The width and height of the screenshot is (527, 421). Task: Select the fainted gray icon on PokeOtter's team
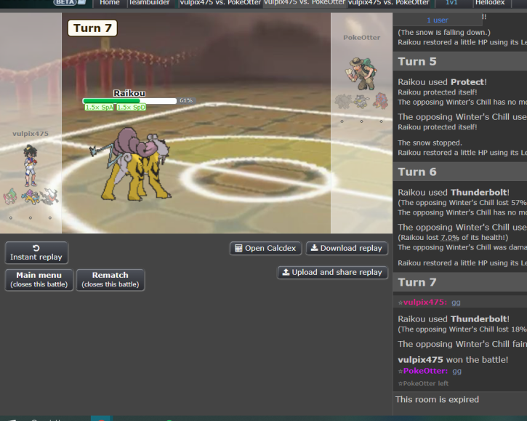343,101
